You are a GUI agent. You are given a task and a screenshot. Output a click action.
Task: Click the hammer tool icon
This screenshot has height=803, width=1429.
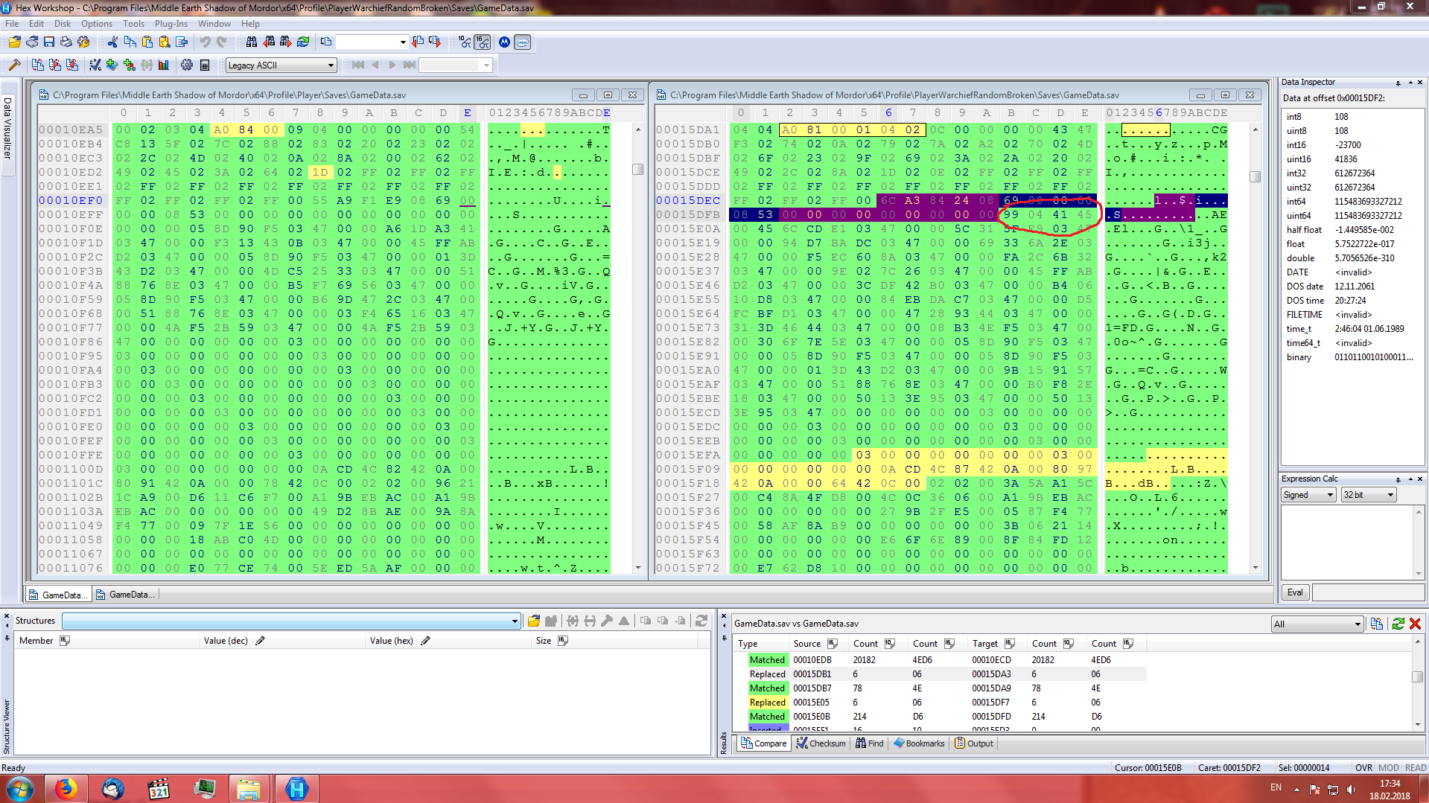pos(14,65)
